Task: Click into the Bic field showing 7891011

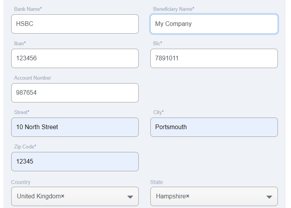Action: (214, 58)
